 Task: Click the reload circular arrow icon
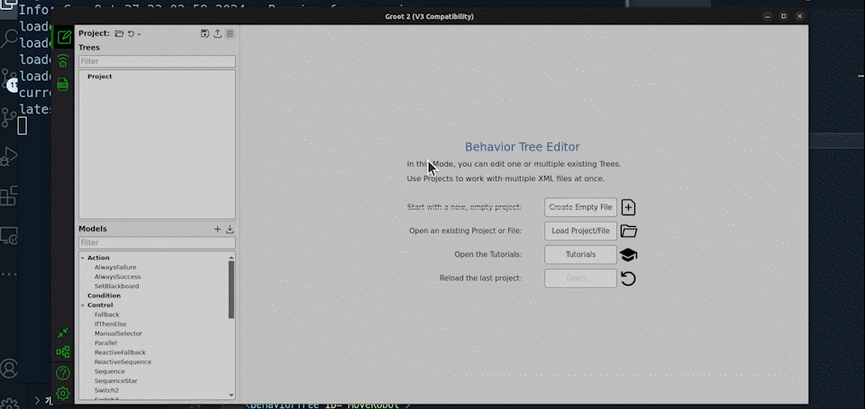(x=628, y=278)
